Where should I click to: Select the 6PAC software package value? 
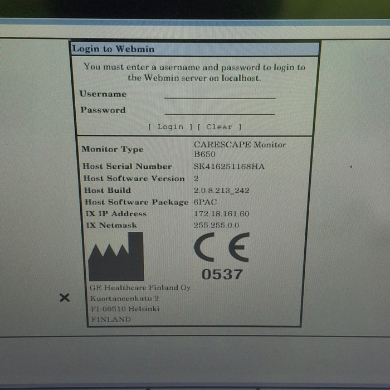click(203, 202)
